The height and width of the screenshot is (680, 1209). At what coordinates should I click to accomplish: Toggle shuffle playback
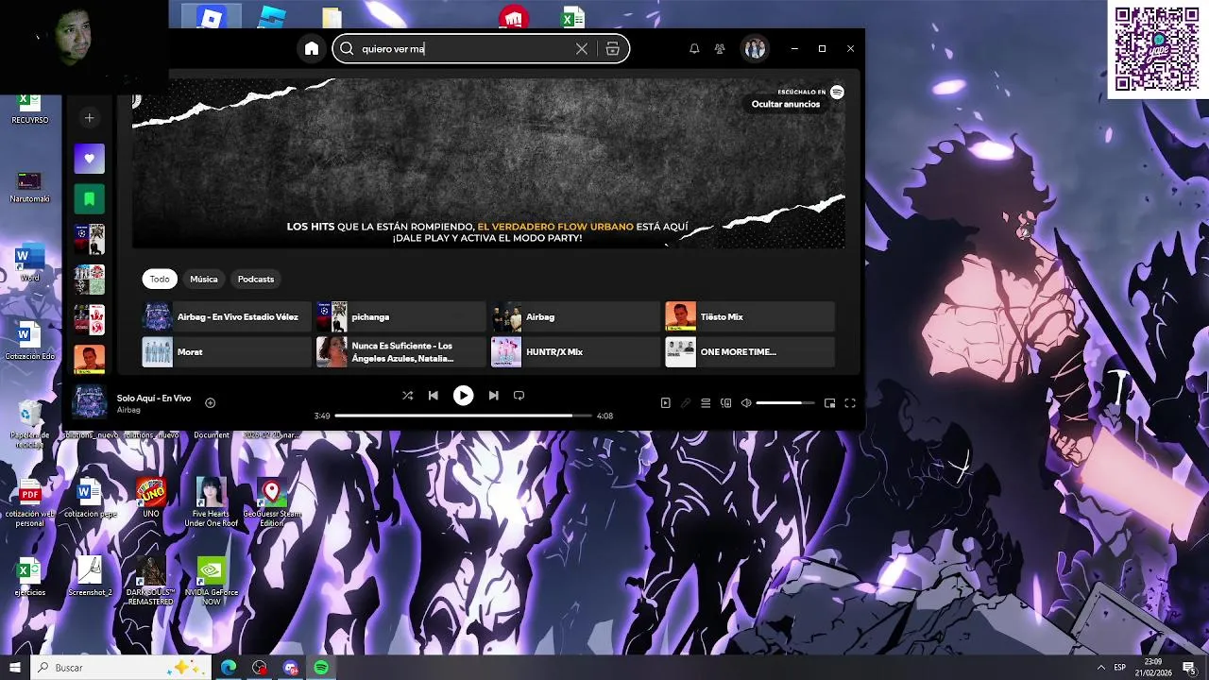coord(407,396)
